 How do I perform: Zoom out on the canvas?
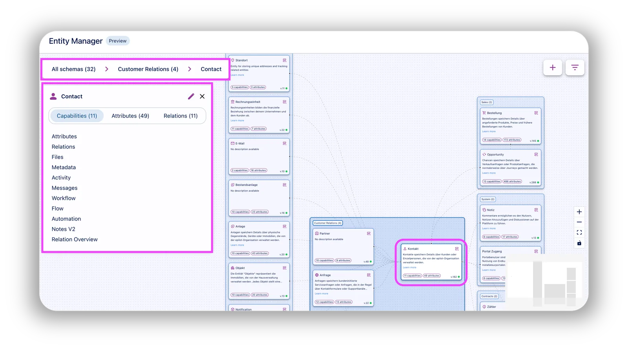579,222
